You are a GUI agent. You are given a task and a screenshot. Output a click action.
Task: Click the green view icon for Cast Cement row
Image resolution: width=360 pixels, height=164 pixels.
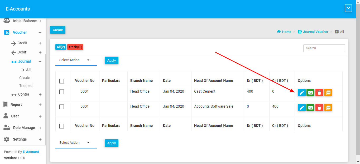[310, 93]
